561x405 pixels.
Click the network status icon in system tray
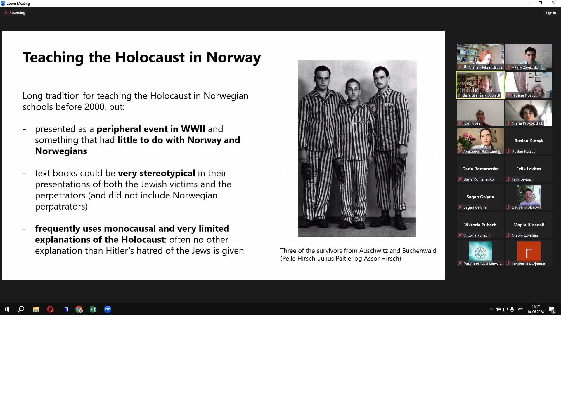pos(505,309)
